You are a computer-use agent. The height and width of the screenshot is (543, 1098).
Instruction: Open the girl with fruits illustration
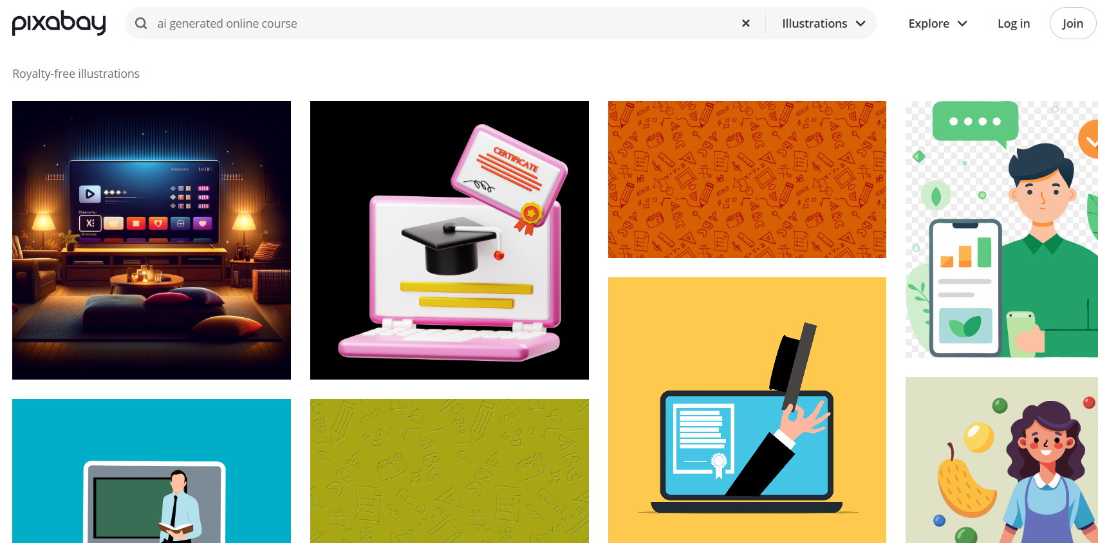point(1001,460)
